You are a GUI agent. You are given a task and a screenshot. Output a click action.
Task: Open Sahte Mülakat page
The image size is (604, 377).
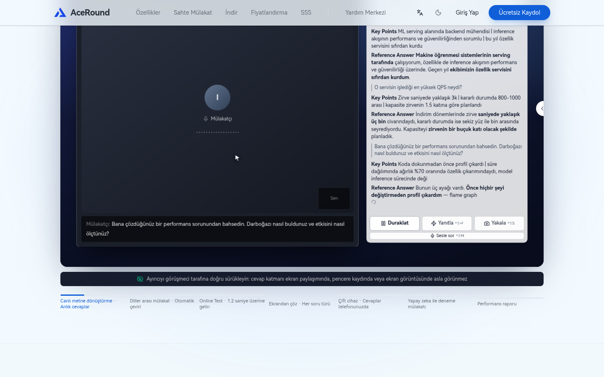[x=193, y=13]
